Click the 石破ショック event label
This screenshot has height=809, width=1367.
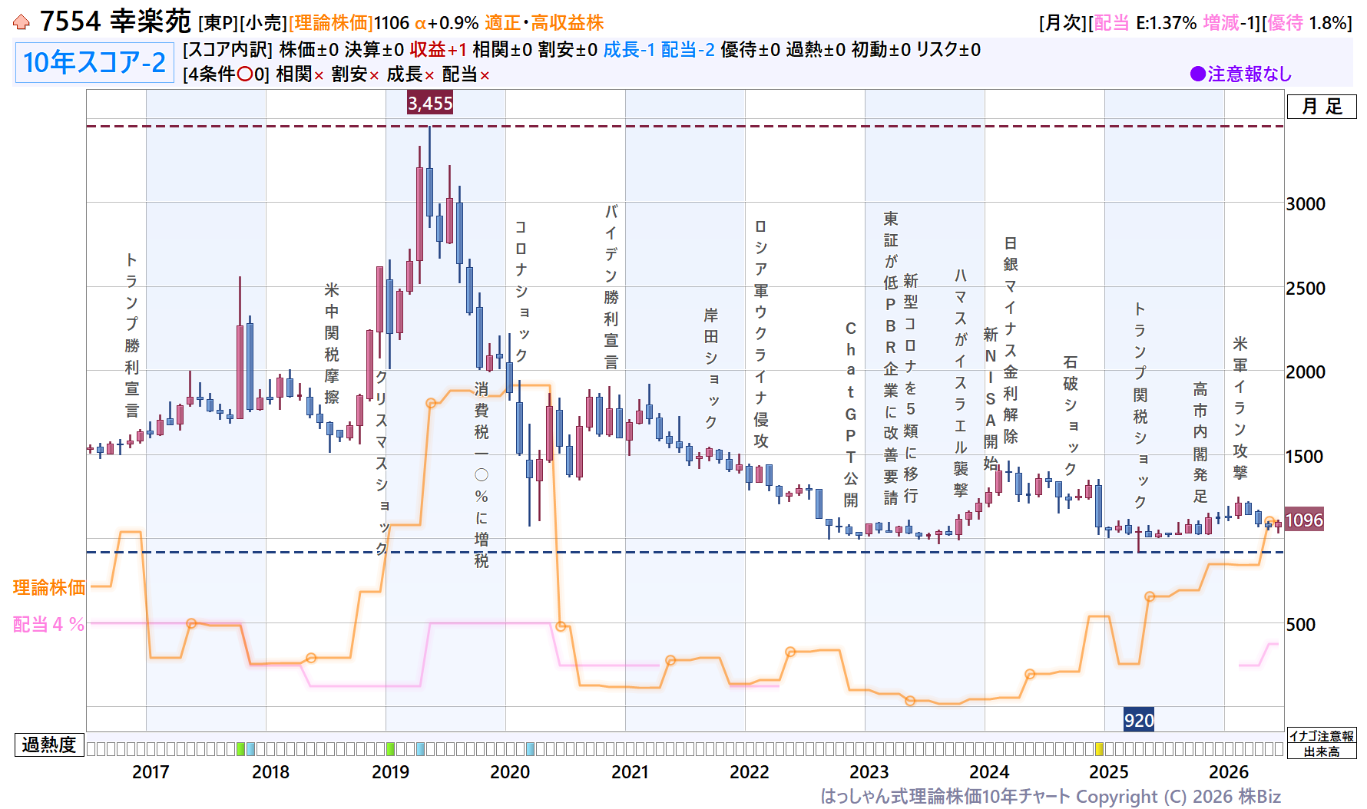pos(1071,415)
